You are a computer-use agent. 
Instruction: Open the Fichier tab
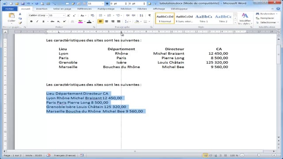tap(10, 9)
